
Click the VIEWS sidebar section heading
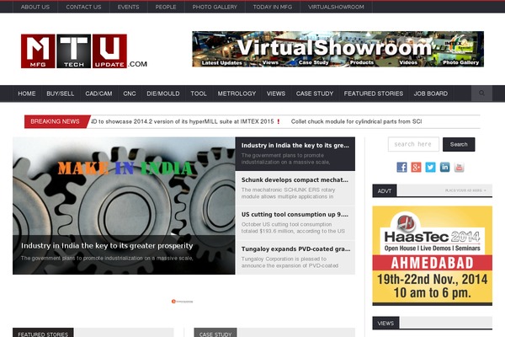385,324
